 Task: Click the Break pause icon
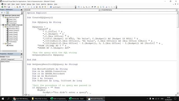tap(32, 7)
